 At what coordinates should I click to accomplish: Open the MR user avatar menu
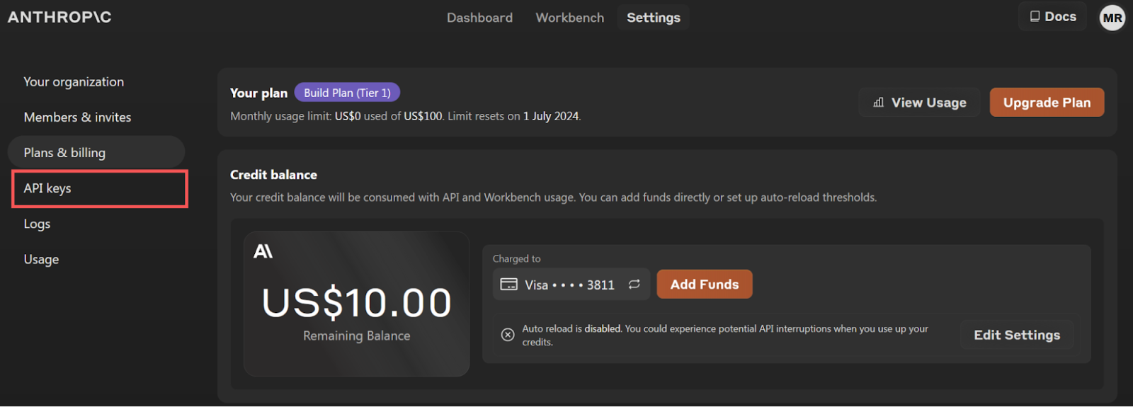point(1112,18)
